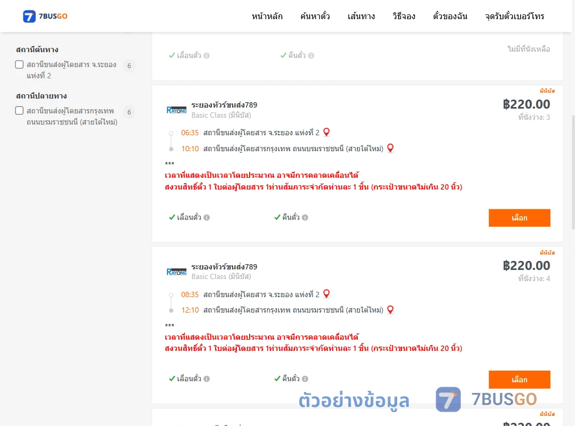Click ที่นั่งว่าง: 4 seat availability text
Image resolution: width=575 pixels, height=426 pixels.
point(534,279)
